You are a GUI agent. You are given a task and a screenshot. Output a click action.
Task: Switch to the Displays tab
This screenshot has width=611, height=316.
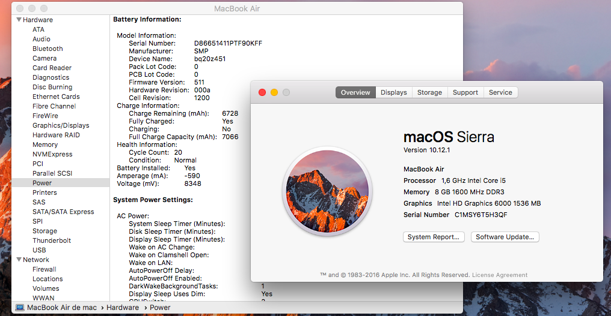[393, 92]
